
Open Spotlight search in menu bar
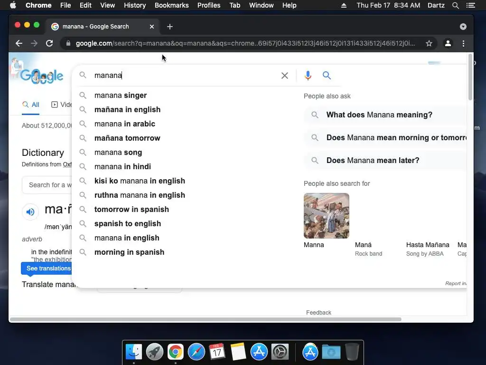tap(455, 5)
